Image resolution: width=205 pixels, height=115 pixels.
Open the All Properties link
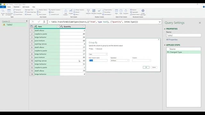tap(172, 40)
